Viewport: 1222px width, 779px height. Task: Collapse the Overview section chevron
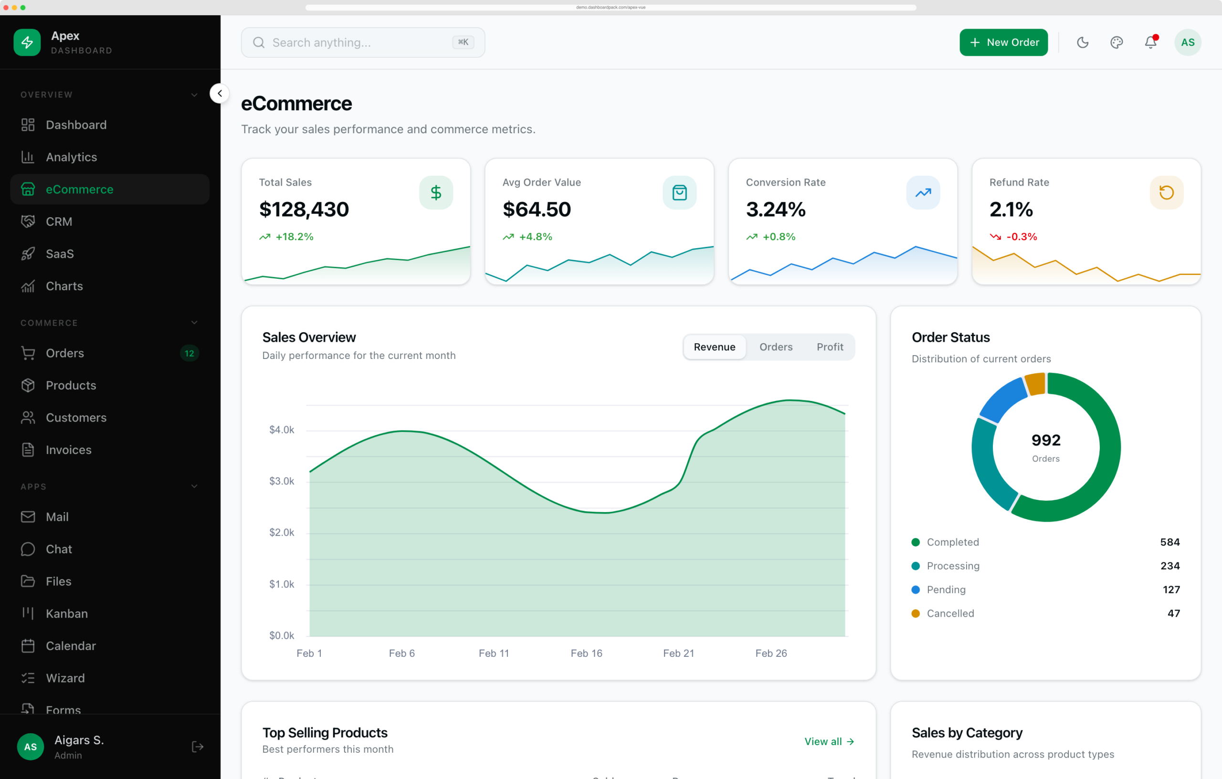pyautogui.click(x=194, y=95)
